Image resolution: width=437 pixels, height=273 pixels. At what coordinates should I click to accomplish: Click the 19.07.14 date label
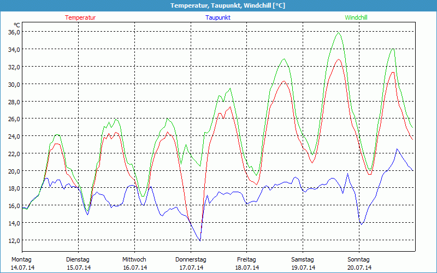point(303,268)
